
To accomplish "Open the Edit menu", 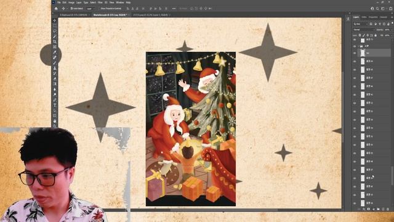I will [x=64, y=2].
